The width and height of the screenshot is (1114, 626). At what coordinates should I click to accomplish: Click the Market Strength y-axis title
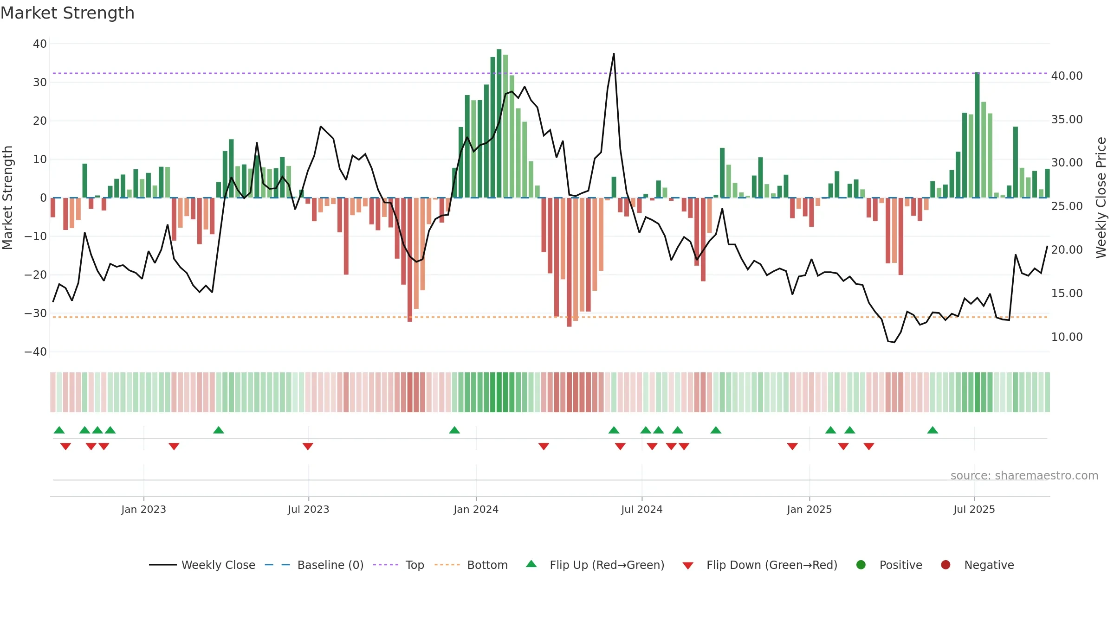[7, 198]
